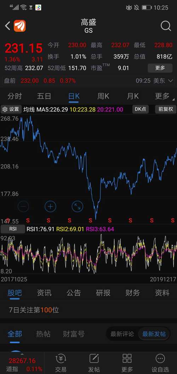Change the RSI indicator selector
This screenshot has width=177, height=374.
[x=13, y=229]
